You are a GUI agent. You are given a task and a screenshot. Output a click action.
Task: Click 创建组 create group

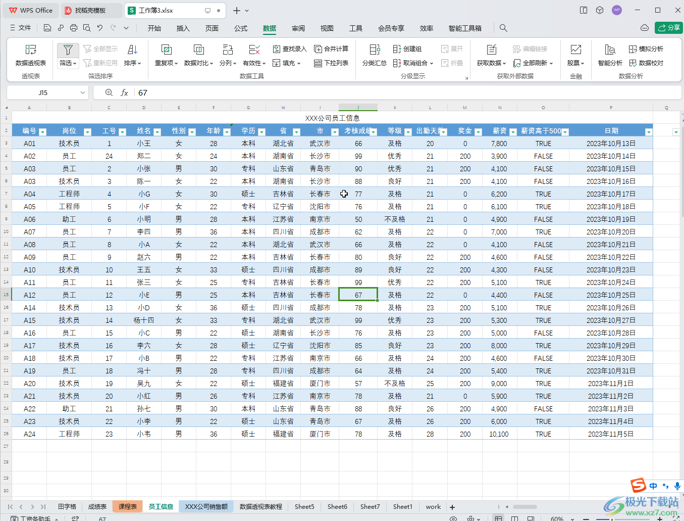pyautogui.click(x=407, y=49)
